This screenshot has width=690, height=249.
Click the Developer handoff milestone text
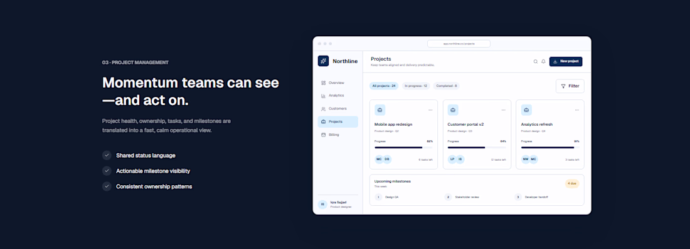coord(536,197)
